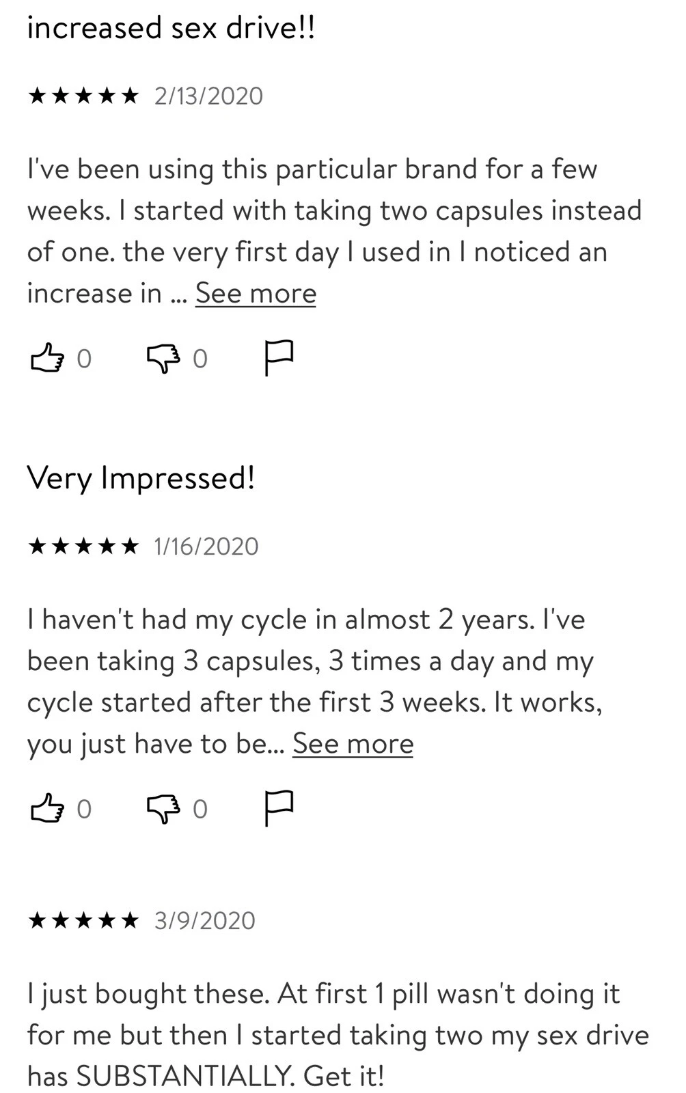This screenshot has height=1093, width=686.
Task: Click the five-star rating dated 2/13/2020
Action: 83,96
